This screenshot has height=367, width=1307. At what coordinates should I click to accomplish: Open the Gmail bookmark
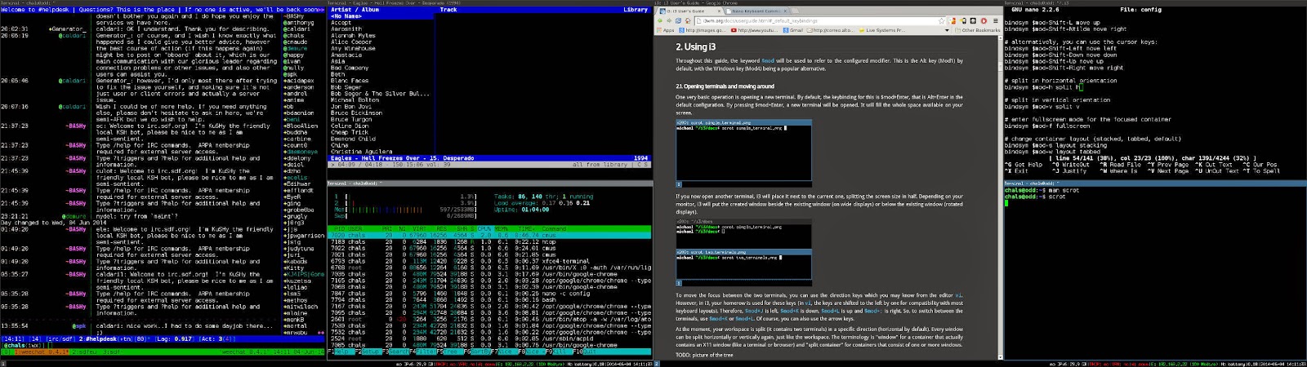[x=793, y=30]
